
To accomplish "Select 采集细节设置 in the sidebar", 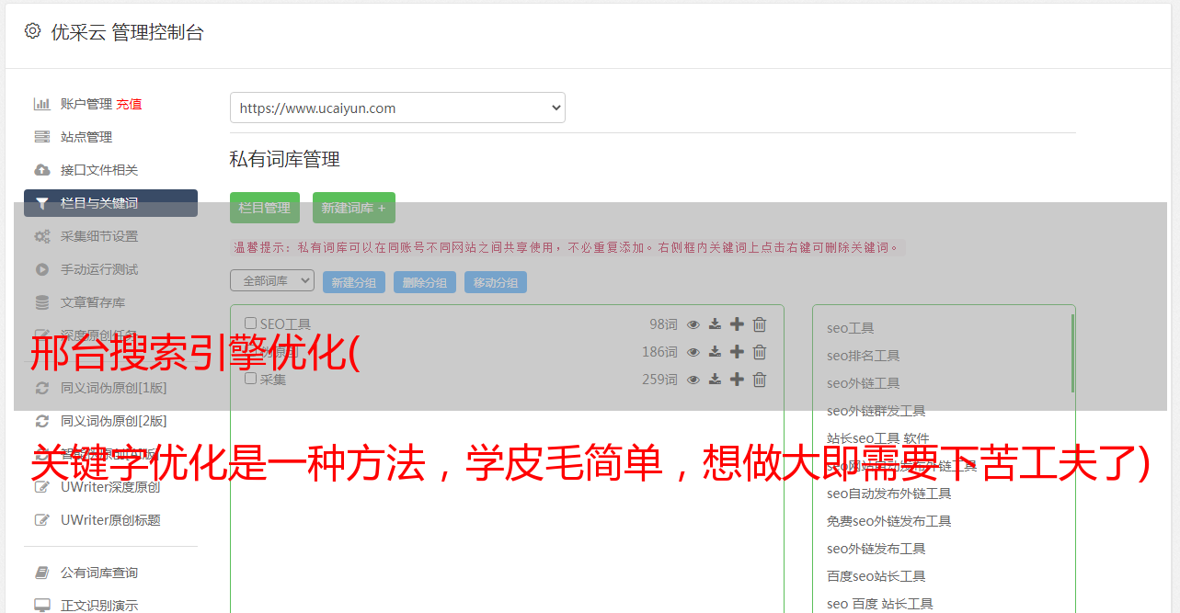I will 99,236.
